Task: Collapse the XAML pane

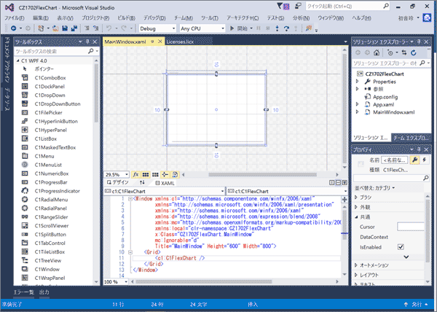Action: pyautogui.click(x=345, y=183)
